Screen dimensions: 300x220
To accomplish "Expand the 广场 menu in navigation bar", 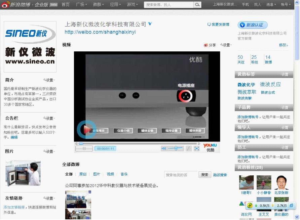I will (x=81, y=5).
